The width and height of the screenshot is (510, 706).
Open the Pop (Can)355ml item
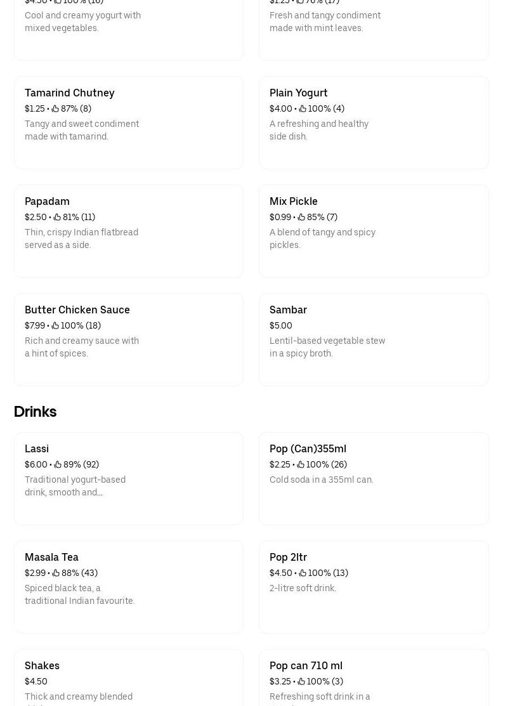pos(374,478)
